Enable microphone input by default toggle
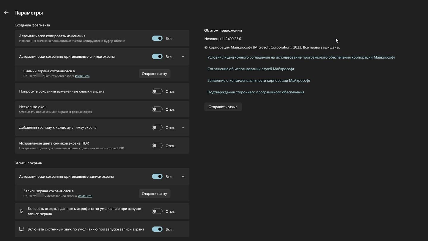The height and width of the screenshot is (241, 428). pos(157,211)
